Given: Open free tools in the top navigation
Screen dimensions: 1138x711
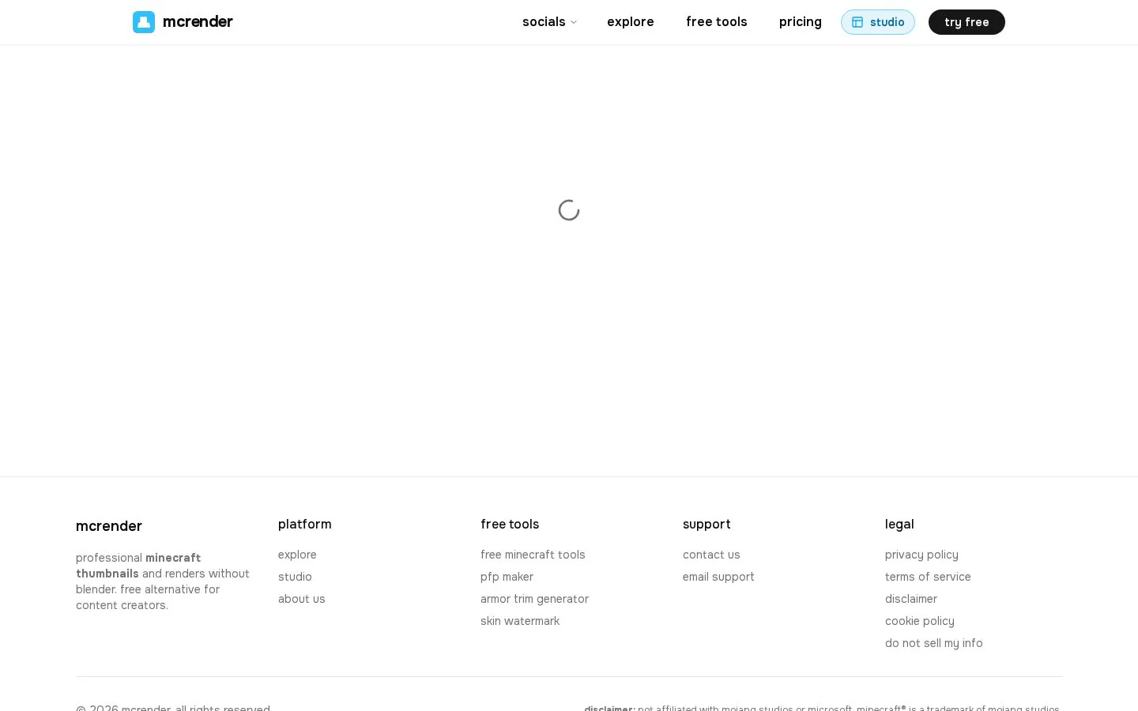Looking at the screenshot, I should [717, 22].
